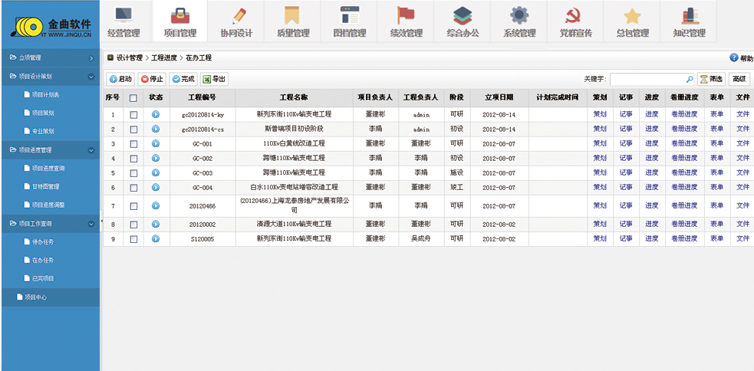Open 待办任务 in the sidebar
Viewport: 754px width, 371px height.
[x=43, y=241]
